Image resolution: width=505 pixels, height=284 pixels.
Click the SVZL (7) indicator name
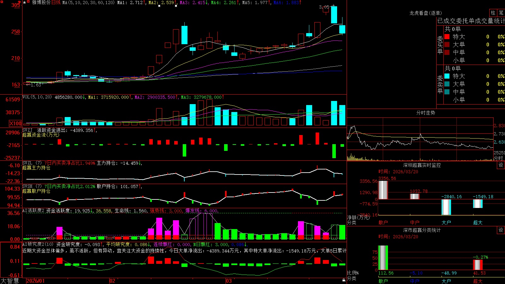point(32,163)
